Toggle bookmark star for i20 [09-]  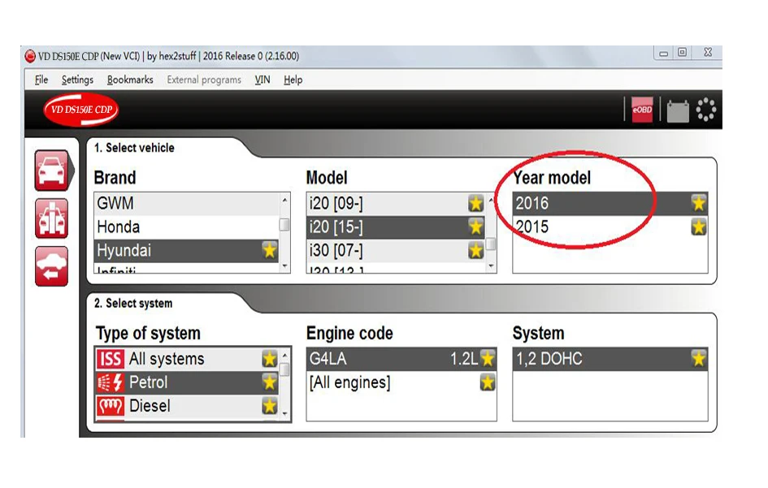[475, 203]
